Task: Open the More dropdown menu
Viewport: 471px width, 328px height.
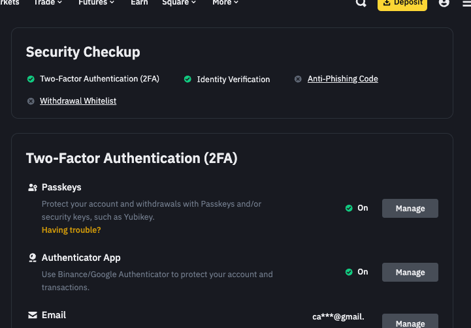Action: [225, 3]
